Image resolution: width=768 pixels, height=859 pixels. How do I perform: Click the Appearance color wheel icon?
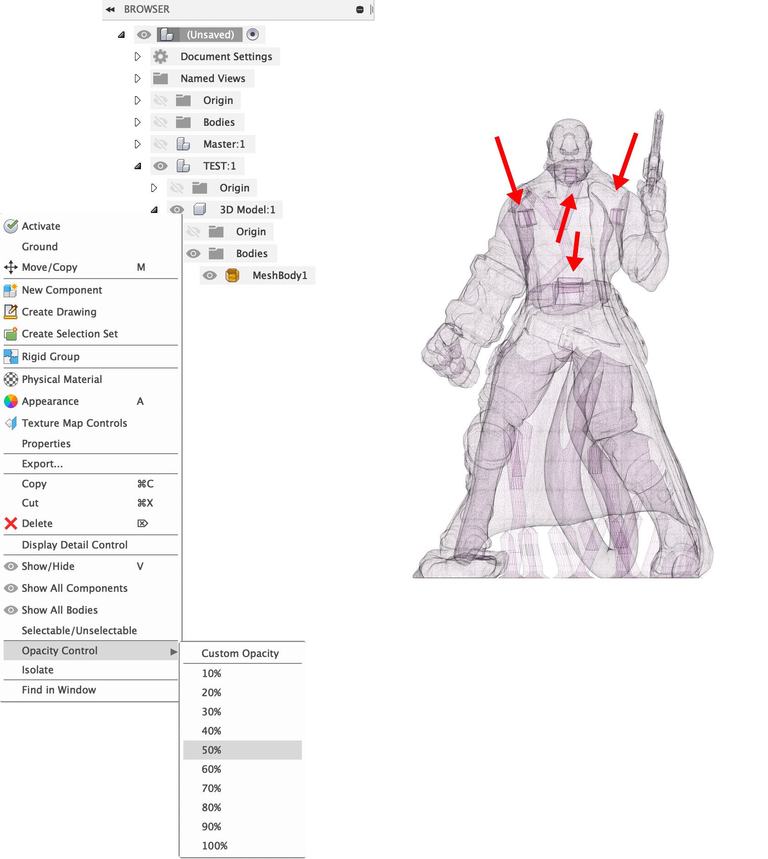click(x=11, y=401)
